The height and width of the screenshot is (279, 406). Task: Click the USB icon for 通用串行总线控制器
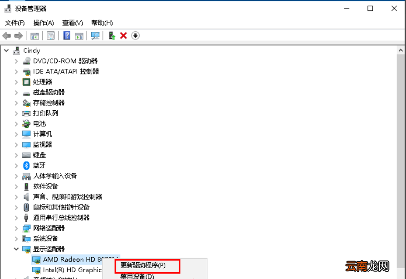click(26, 218)
